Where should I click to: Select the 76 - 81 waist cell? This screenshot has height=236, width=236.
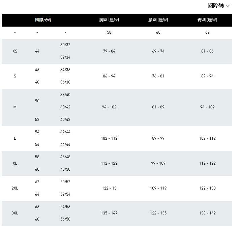158,76
